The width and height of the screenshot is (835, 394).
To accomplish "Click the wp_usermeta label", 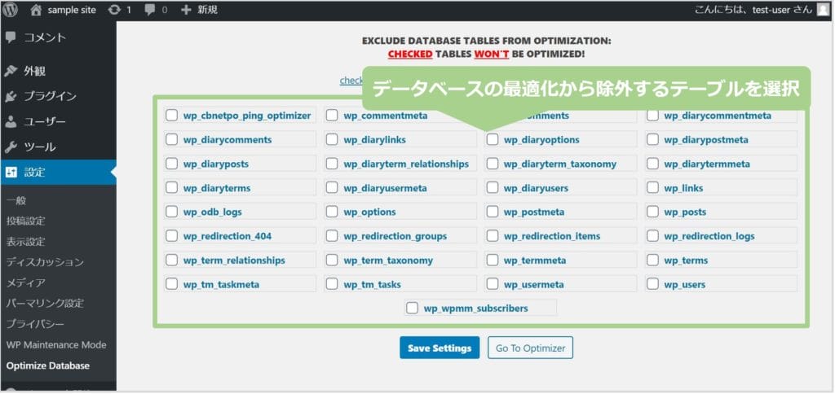I will (533, 284).
